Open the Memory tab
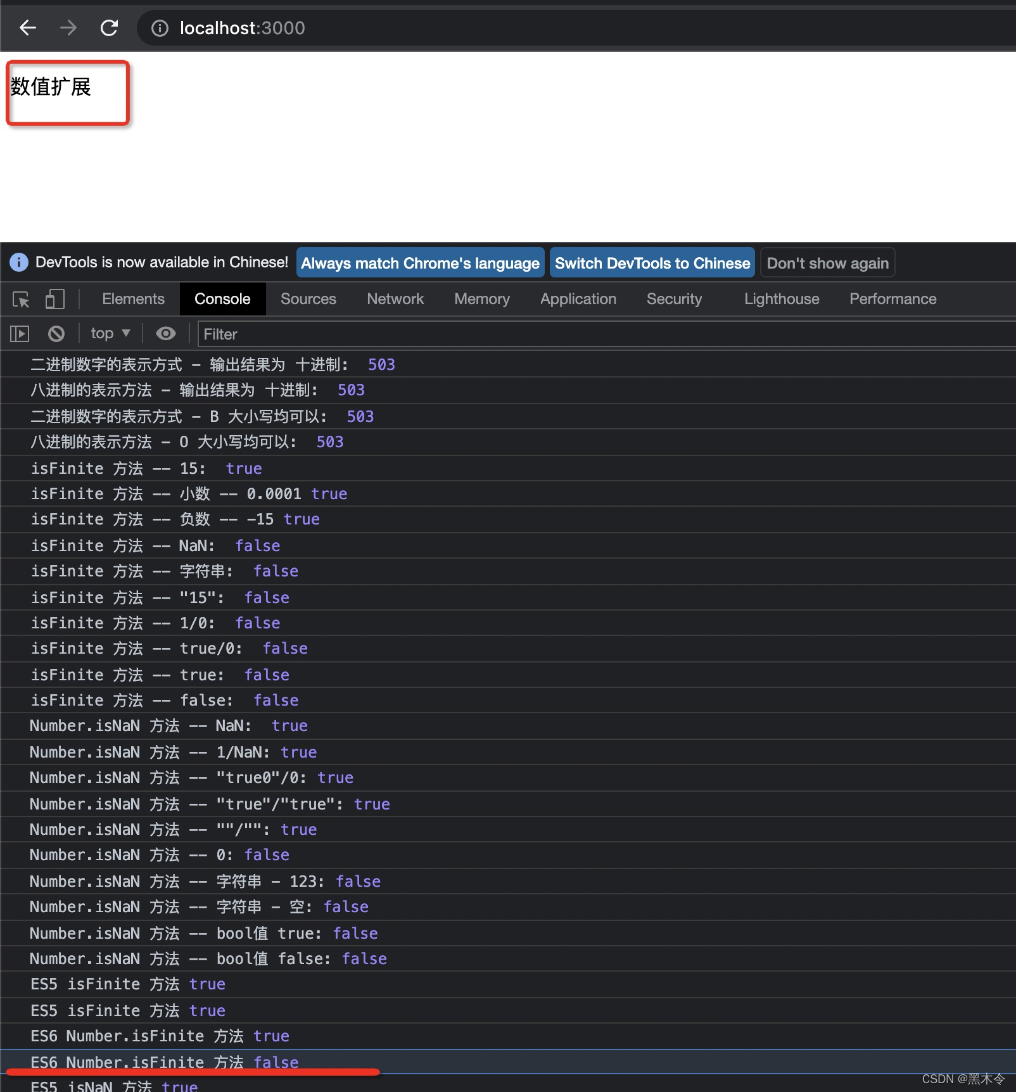Screen dimensions: 1016x1092 482,299
